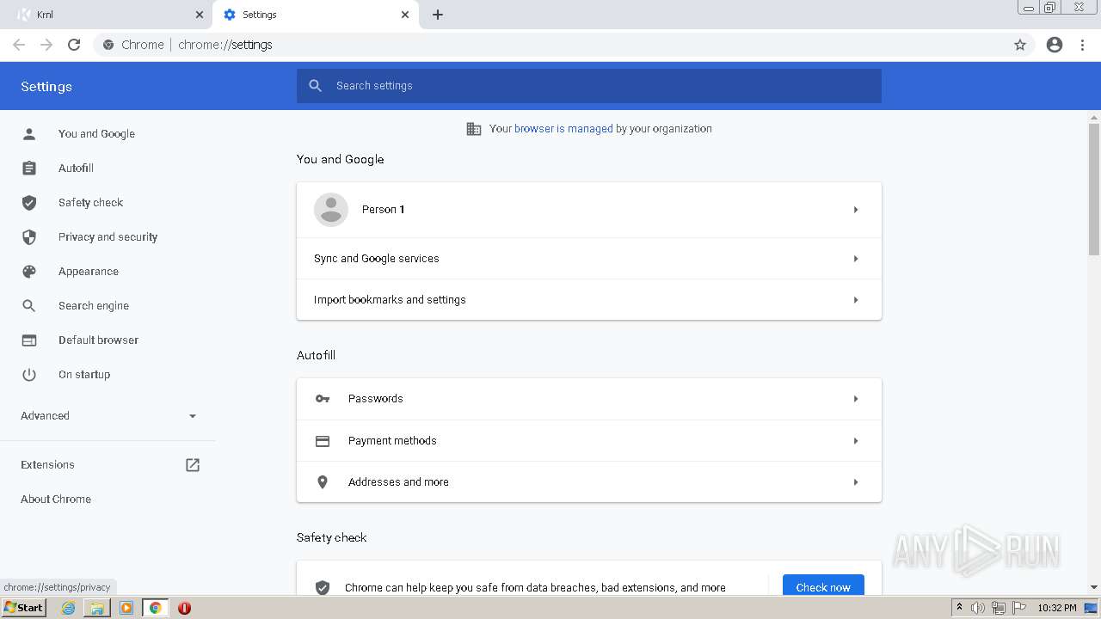This screenshot has height=619, width=1101.
Task: Go to Safety check in sidebar
Action: 90,202
